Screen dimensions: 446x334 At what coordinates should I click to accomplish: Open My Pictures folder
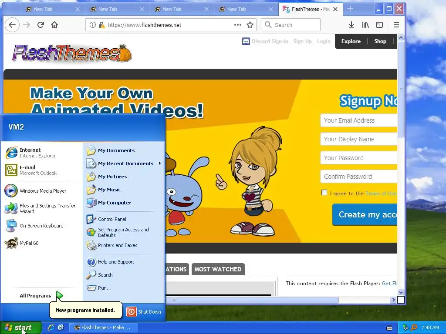(x=124, y=177)
